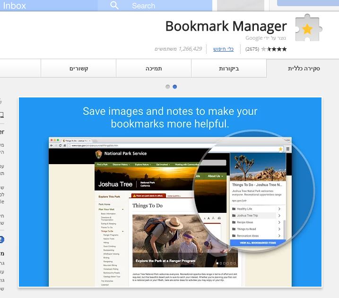
Task: Click the Healthy Life folder chevron
Action: click(279, 209)
